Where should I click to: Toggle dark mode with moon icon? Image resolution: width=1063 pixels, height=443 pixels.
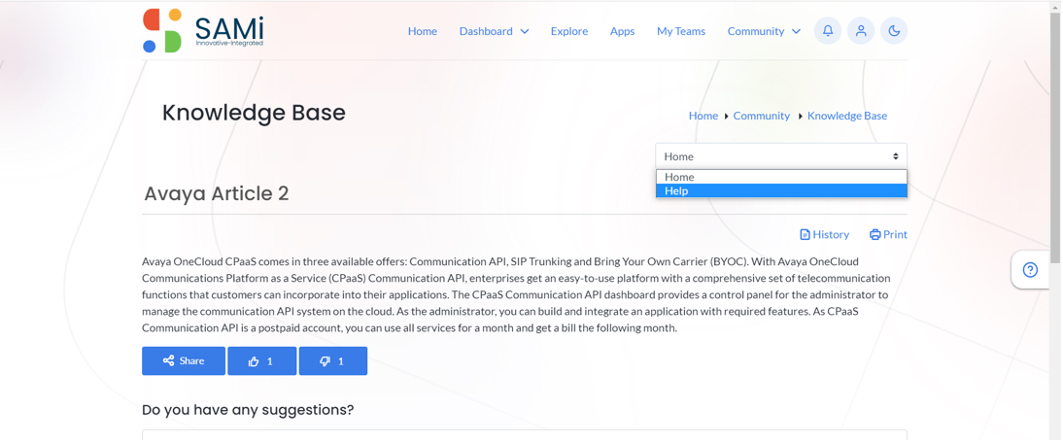pos(894,31)
